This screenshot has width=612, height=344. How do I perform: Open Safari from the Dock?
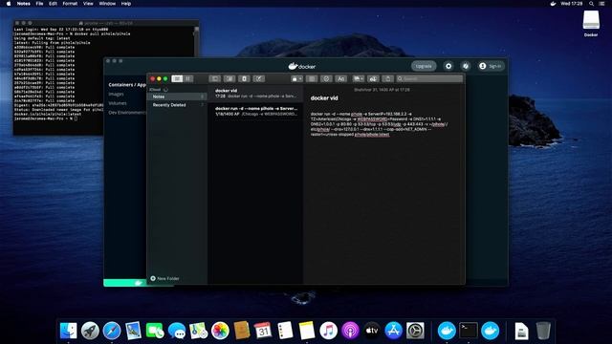click(x=112, y=331)
